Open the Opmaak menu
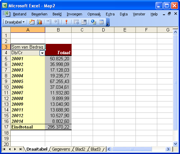This screenshot has width=180, height=154. tap(94, 14)
